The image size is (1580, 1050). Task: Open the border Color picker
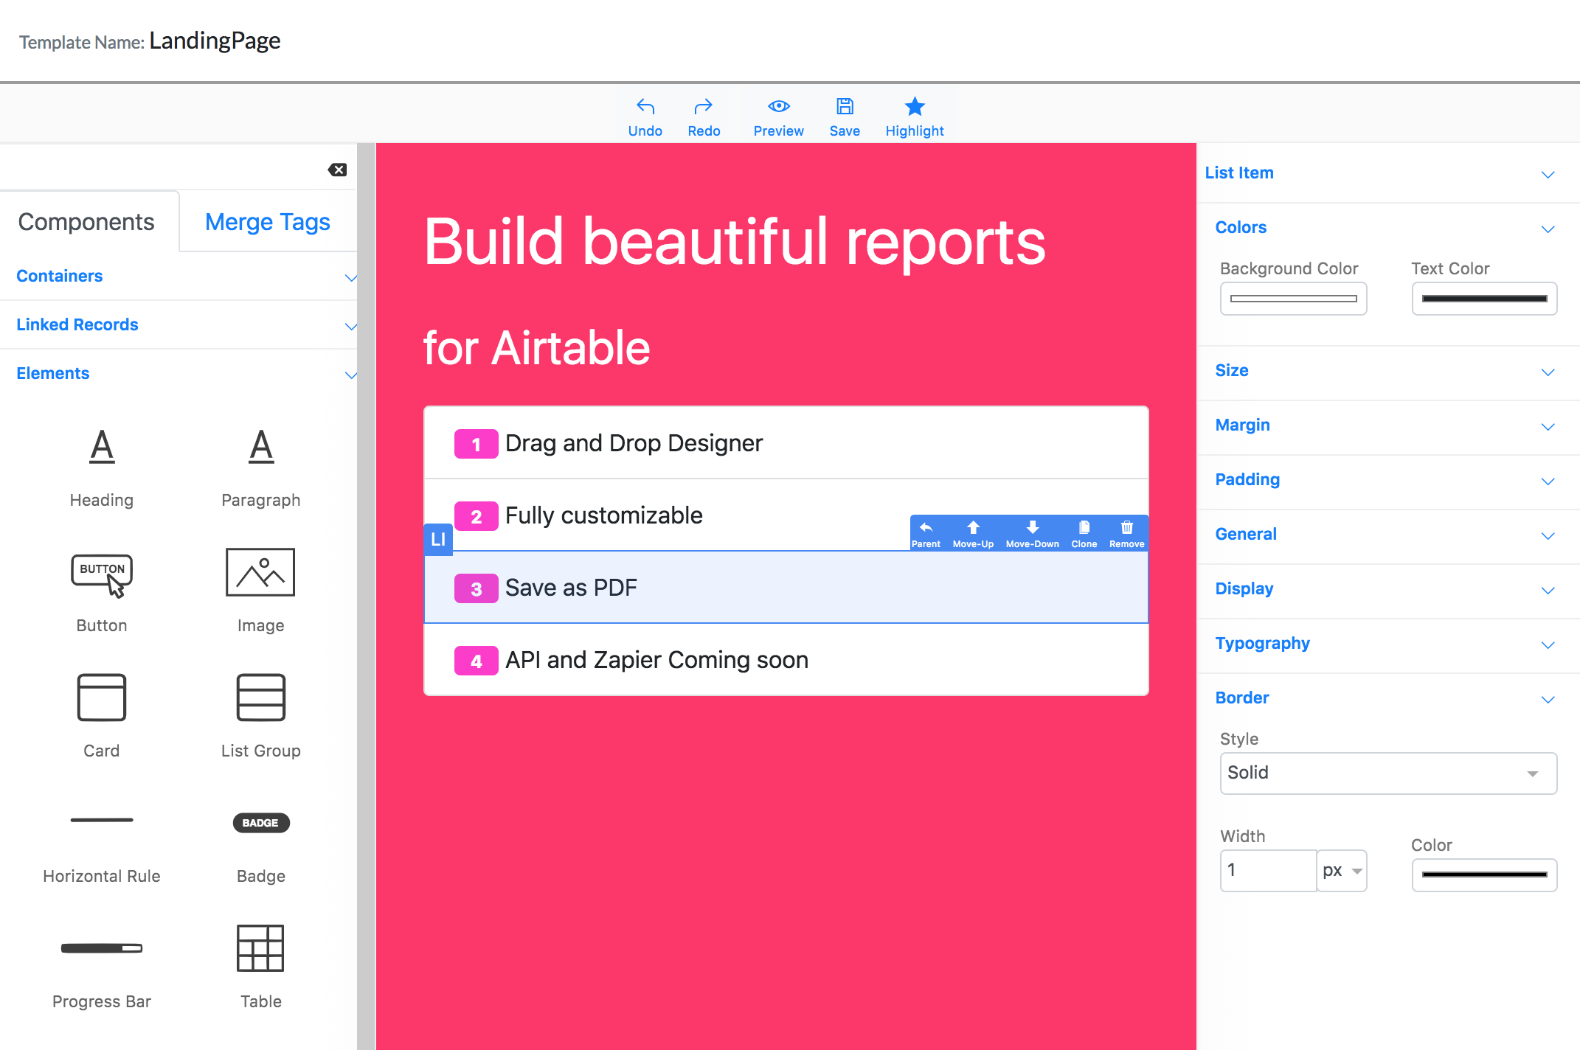click(1484, 875)
